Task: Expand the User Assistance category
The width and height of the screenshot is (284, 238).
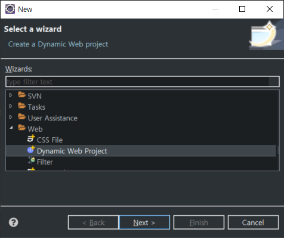Action: click(x=11, y=117)
